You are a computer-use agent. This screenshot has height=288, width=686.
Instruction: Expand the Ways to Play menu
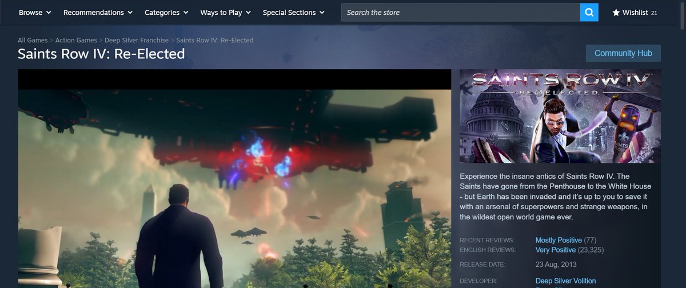[x=226, y=12]
